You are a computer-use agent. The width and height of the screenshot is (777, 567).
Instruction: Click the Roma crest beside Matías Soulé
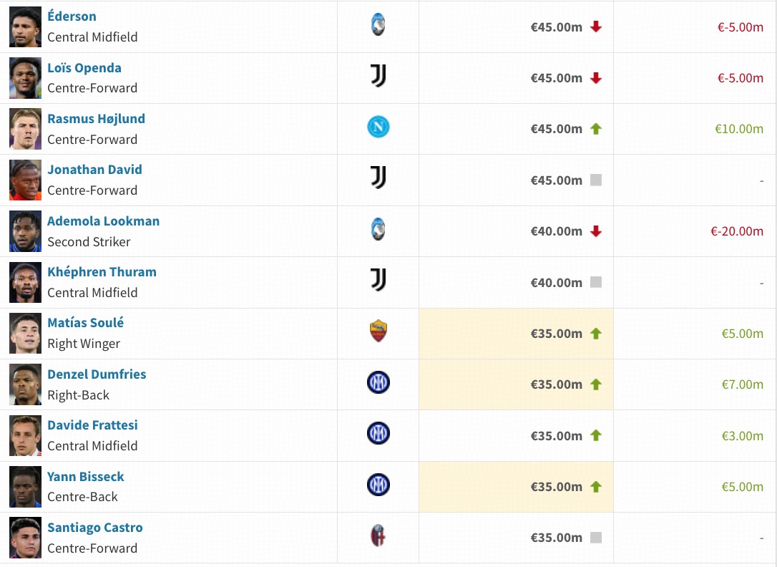(378, 332)
